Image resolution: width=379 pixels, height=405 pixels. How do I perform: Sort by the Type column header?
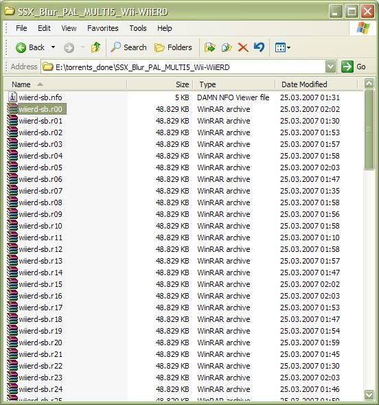[x=234, y=84]
